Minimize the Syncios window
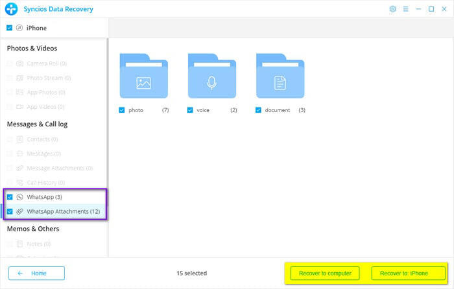Image resolution: width=454 pixels, height=289 pixels. (418, 9)
